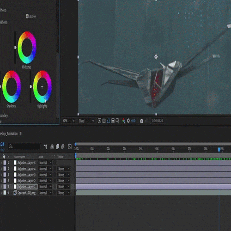Toggle preserve transparency for Adjustment Layer 2

(55, 181)
